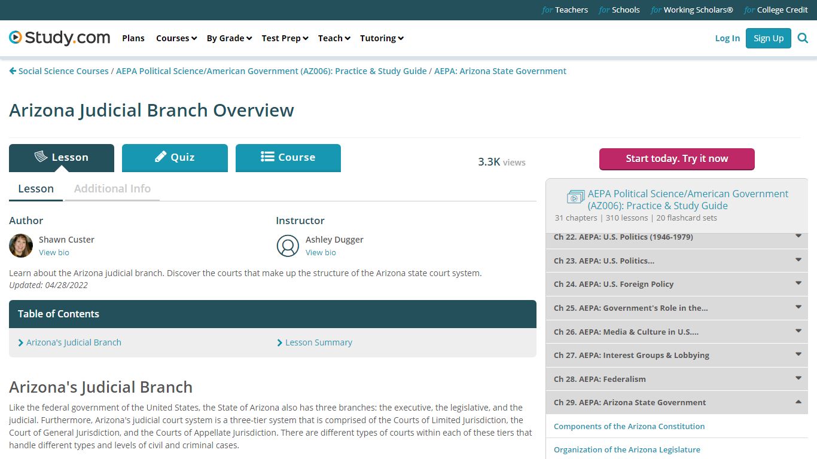The width and height of the screenshot is (817, 459).
Task: Click the Updated: 04/28/2022 date
Action: pos(48,285)
